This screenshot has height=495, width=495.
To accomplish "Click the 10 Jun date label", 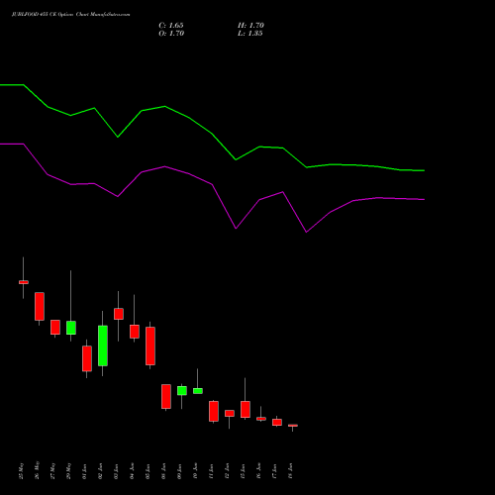I will pos(196,470).
